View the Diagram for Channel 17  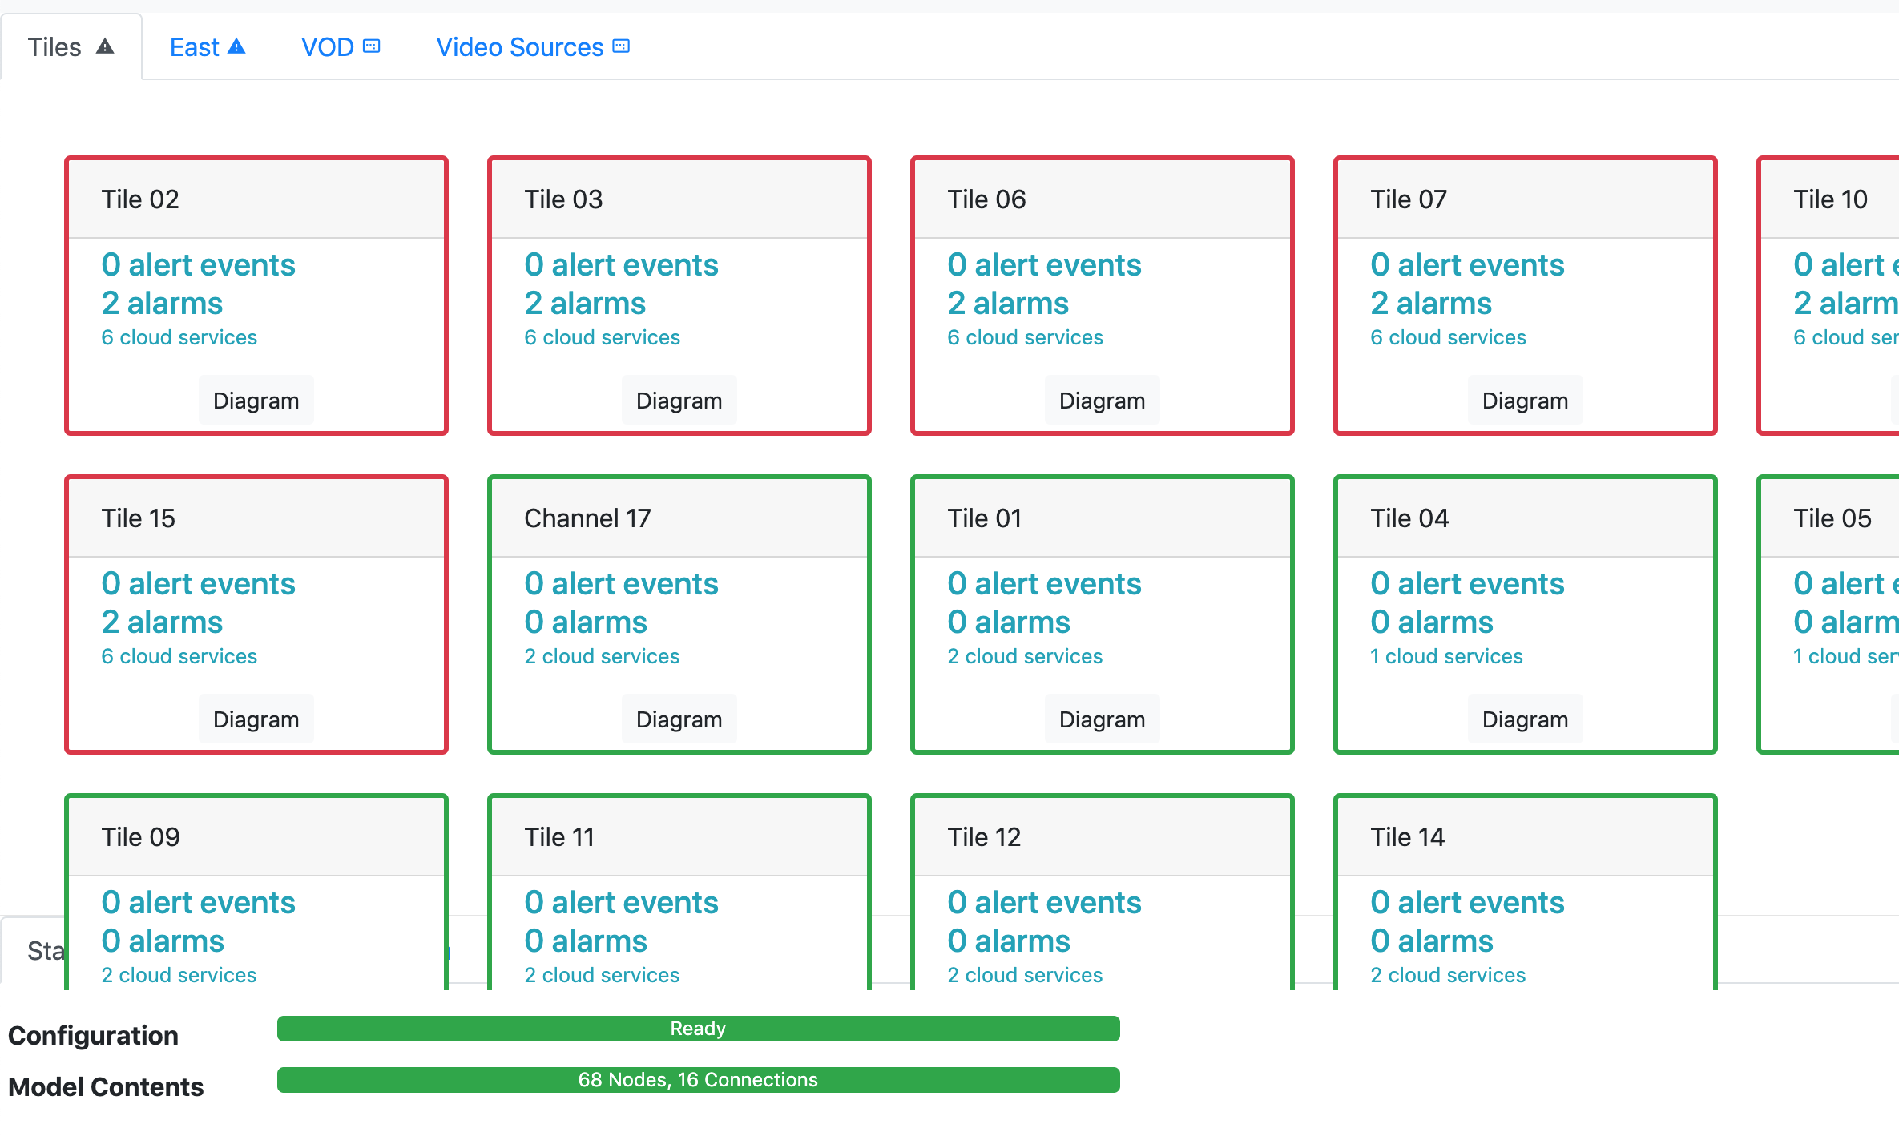click(x=679, y=719)
